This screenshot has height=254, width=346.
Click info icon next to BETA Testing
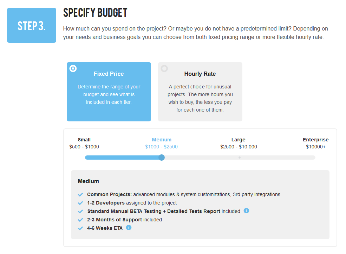(246, 211)
